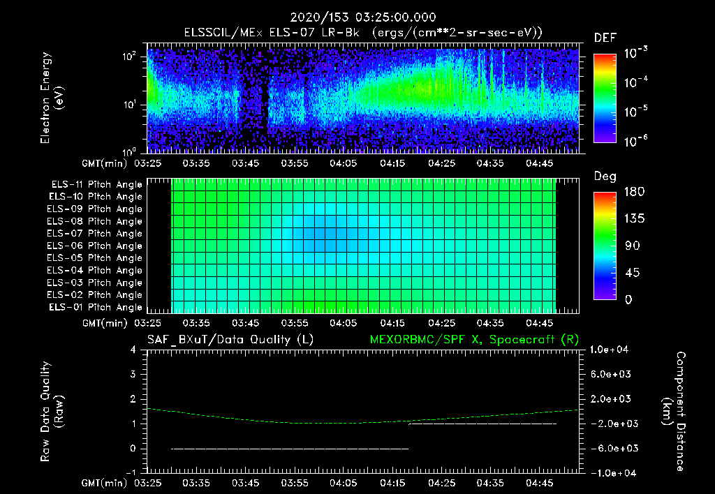Click the 04:25 time tick under the pitch angle panel
The height and width of the screenshot is (494, 715).
[x=441, y=323]
